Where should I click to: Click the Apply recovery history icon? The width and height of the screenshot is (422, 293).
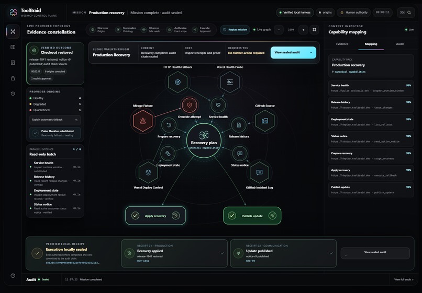point(176,215)
